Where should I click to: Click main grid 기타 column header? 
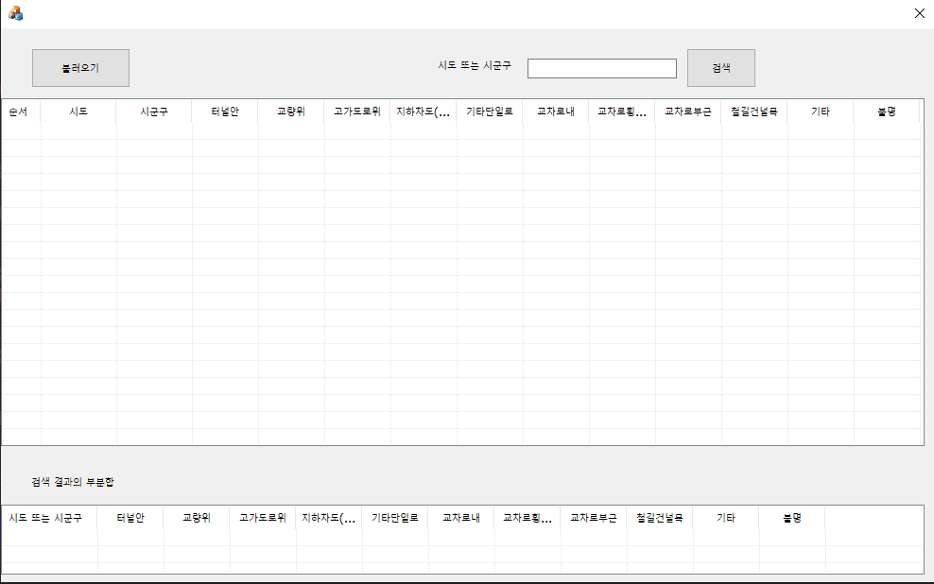pyautogui.click(x=820, y=112)
